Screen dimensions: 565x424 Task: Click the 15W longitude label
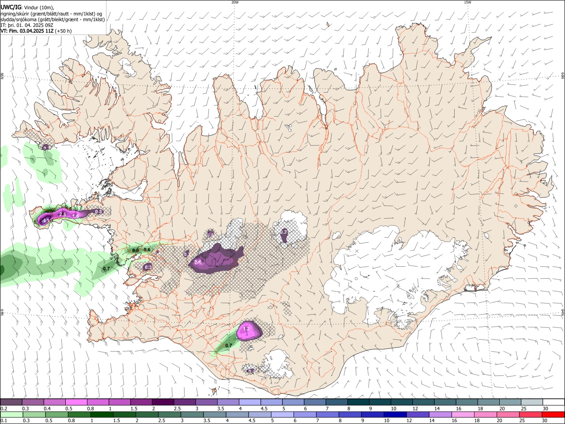click(467, 2)
